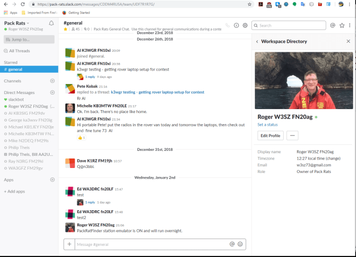This screenshot has width=356, height=257.
Task: Click Chrome profile avatar icon
Action: 341,4
